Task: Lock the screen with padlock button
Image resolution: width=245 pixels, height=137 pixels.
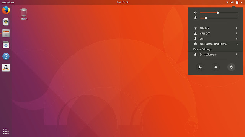Action: click(x=216, y=67)
